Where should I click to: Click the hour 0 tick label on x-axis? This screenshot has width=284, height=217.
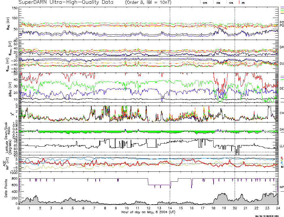point(19,208)
